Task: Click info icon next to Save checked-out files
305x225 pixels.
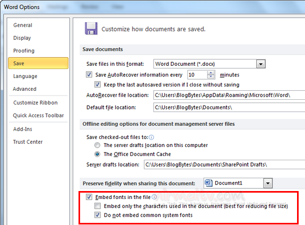Action: [x=151, y=137]
